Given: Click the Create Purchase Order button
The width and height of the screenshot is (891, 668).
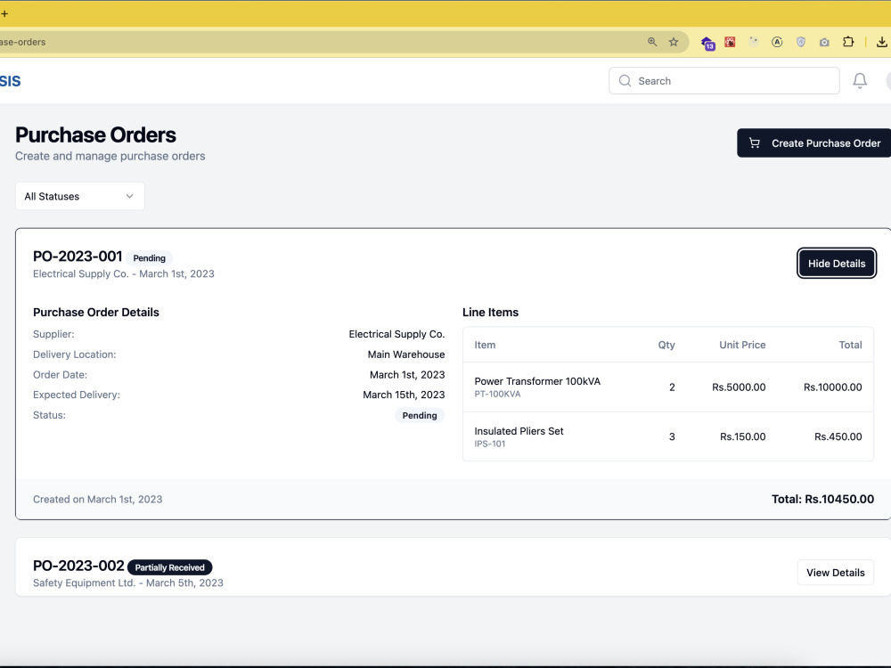Looking at the screenshot, I should (813, 143).
